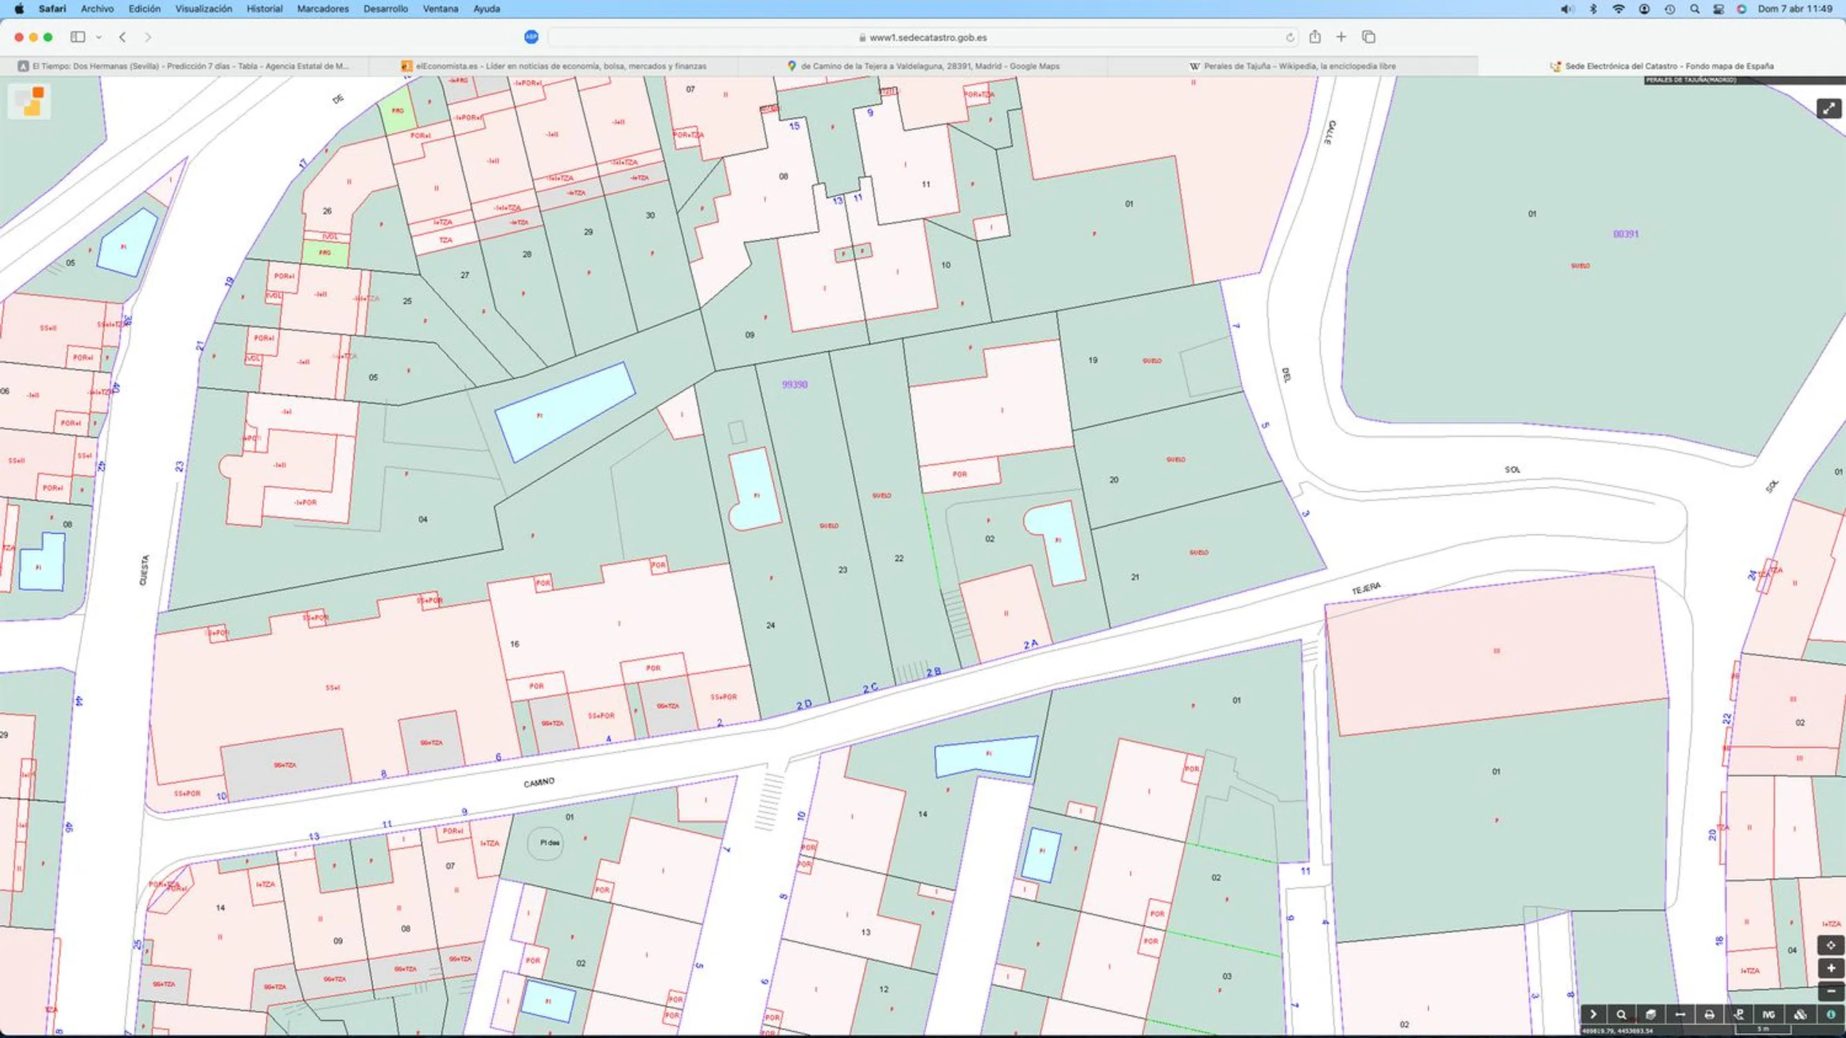Click the IVG tool button
1846x1038 pixels.
click(x=1768, y=1014)
